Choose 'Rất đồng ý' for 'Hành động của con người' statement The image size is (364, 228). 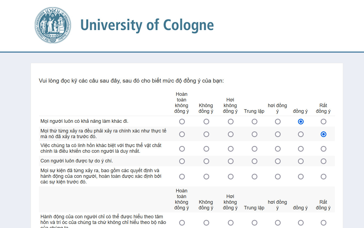click(x=323, y=223)
